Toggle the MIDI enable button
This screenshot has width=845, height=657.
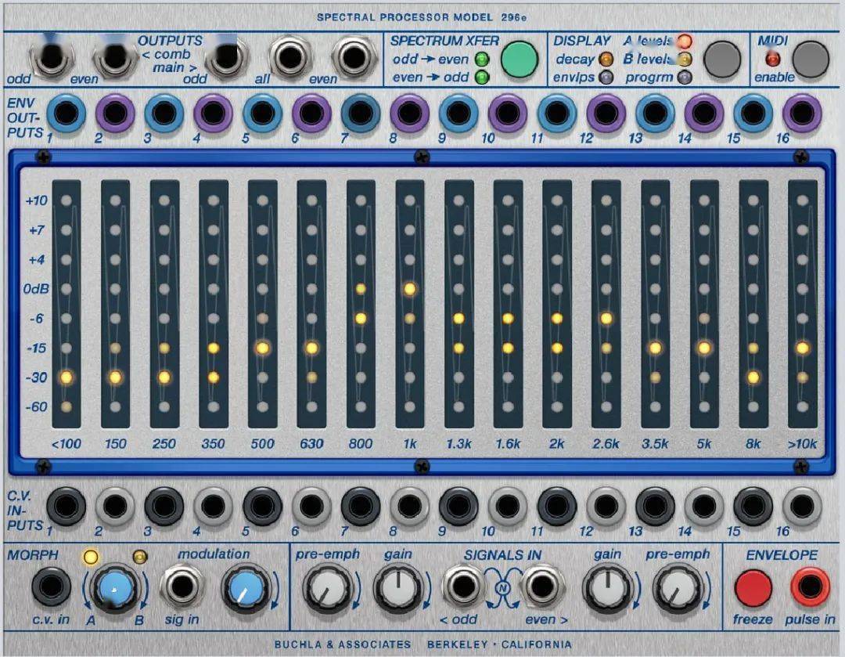[x=811, y=59]
